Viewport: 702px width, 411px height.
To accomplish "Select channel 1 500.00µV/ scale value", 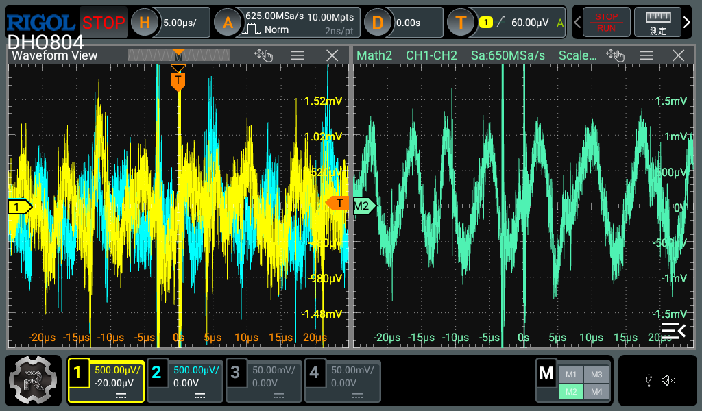I will 117,370.
